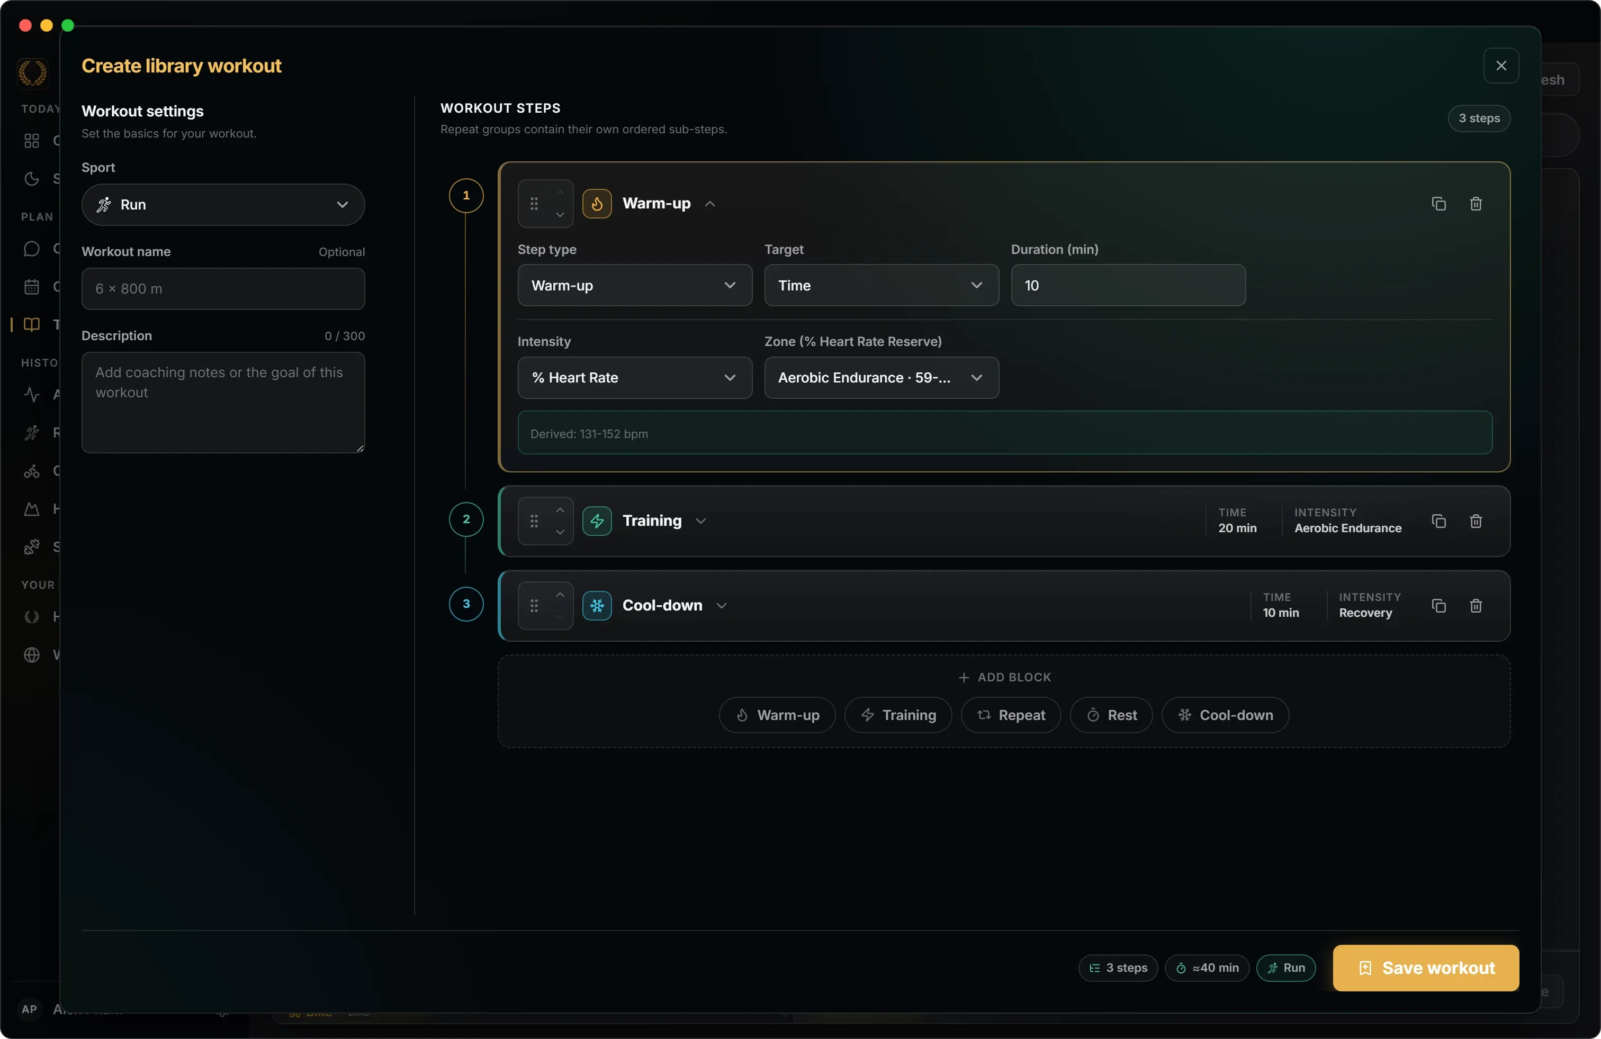Grab the Cool-down step drag handle

(x=534, y=606)
